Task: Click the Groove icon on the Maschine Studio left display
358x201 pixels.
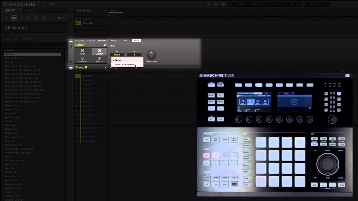Action: [258, 102]
